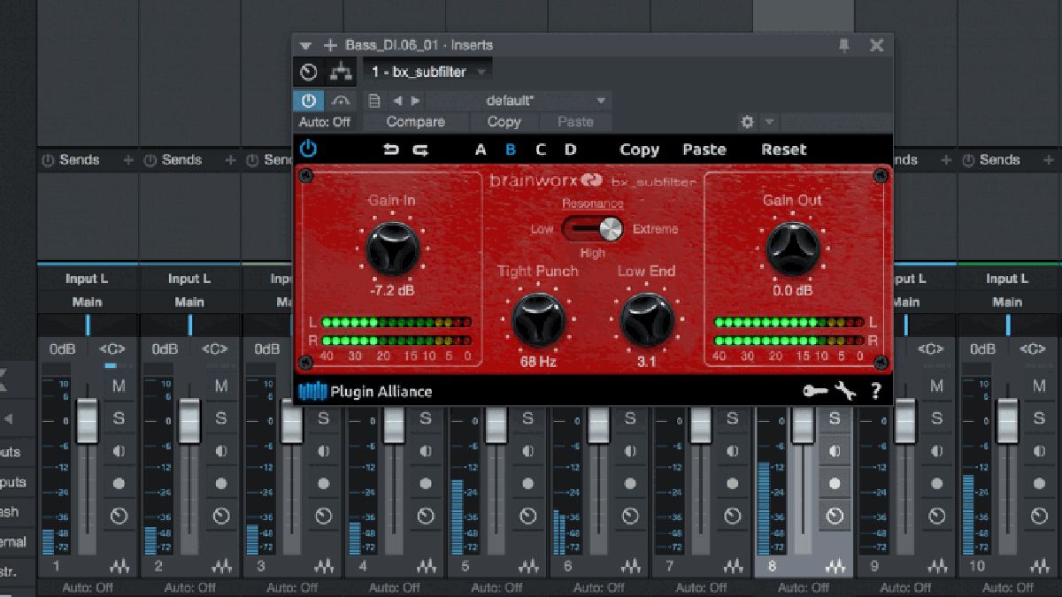Open channel 2 Auto: Off automation mode
The width and height of the screenshot is (1062, 597).
pos(189,587)
